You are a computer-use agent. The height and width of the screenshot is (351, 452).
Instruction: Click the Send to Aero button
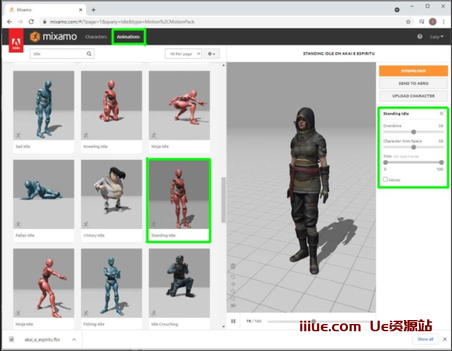[x=413, y=84]
